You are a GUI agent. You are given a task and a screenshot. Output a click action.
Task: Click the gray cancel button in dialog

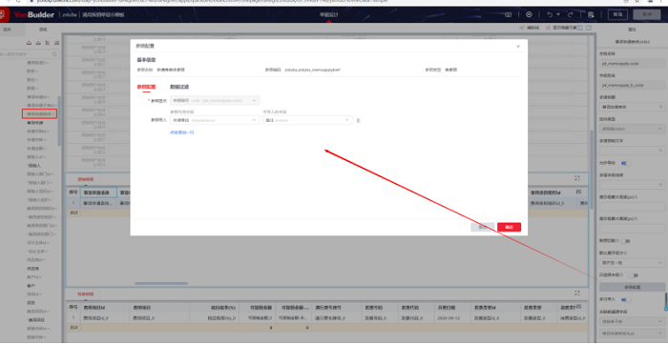tap(483, 227)
